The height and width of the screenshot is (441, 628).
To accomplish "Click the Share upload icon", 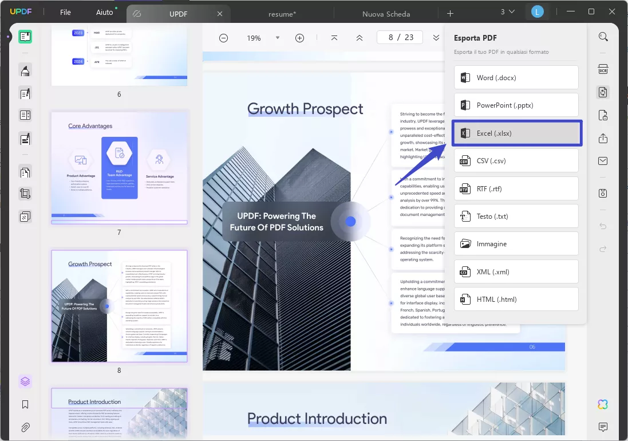I will [x=603, y=138].
